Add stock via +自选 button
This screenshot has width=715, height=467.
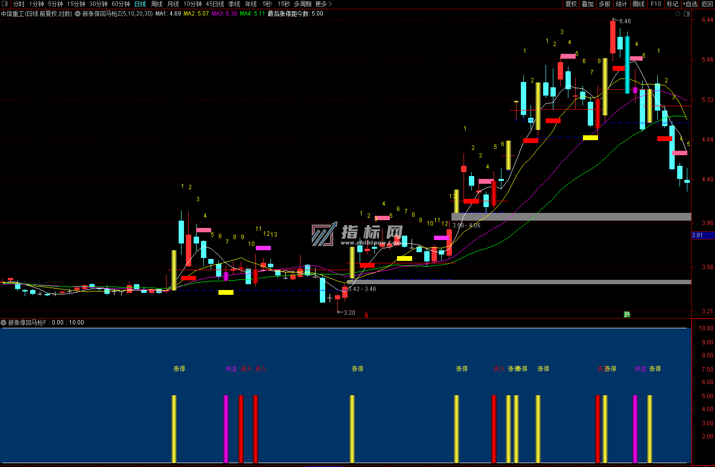(690, 4)
